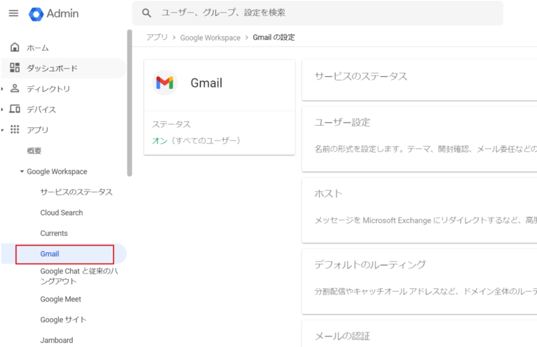Select Gmail in the sidebar
Screen dimensions: 537x347
click(x=50, y=254)
